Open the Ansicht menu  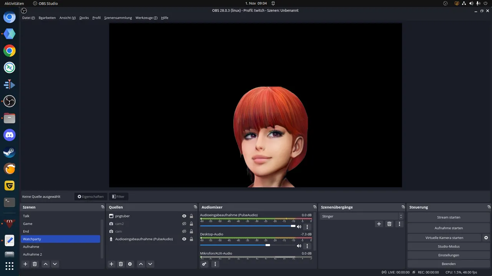click(x=68, y=18)
